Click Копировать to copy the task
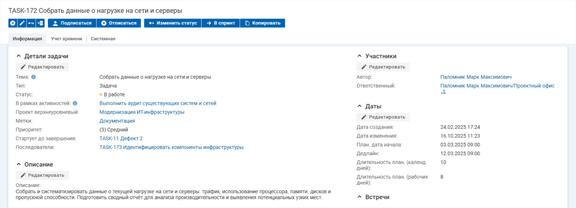The height and width of the screenshot is (208, 576). click(262, 23)
